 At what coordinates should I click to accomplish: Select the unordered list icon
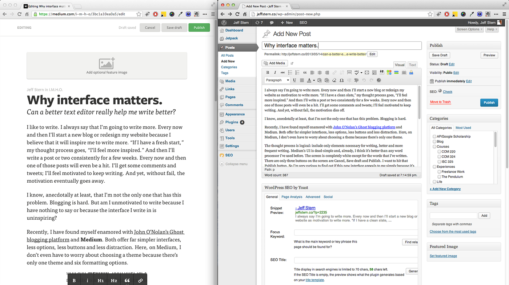click(290, 72)
